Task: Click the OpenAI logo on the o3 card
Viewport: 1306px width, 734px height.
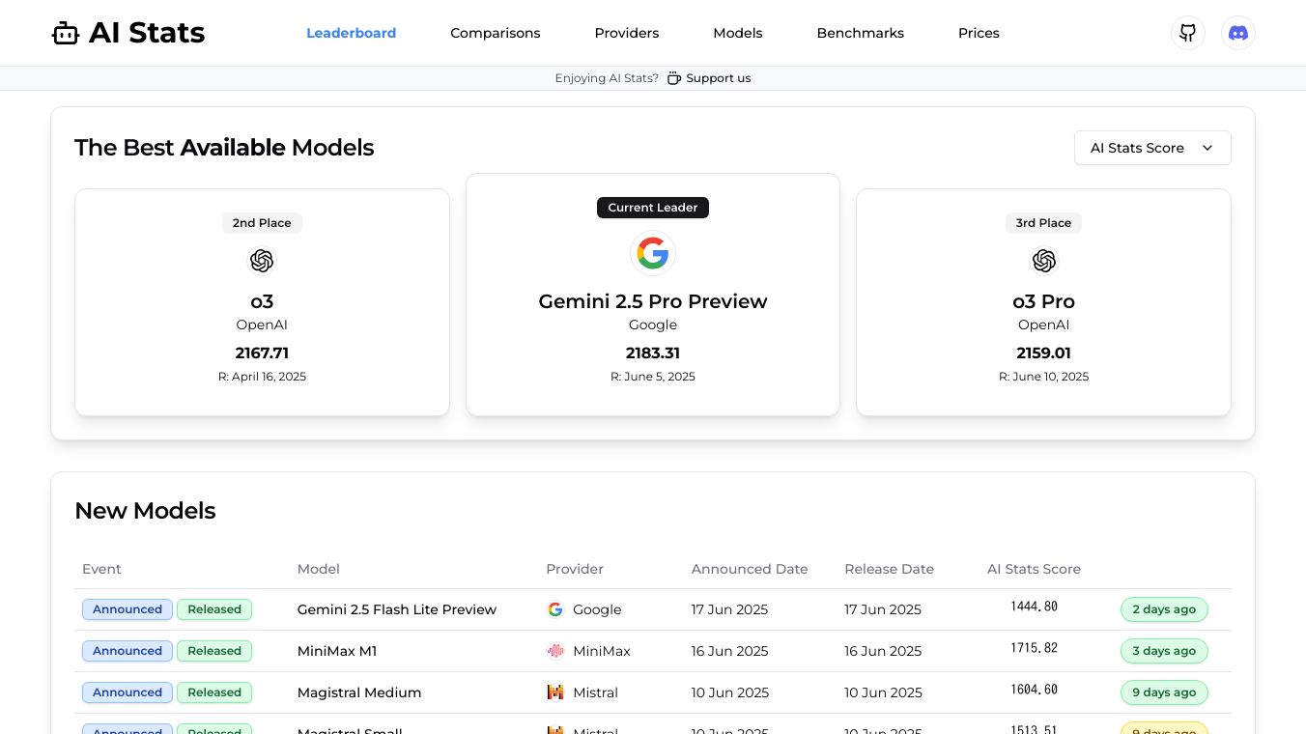Action: [x=262, y=261]
